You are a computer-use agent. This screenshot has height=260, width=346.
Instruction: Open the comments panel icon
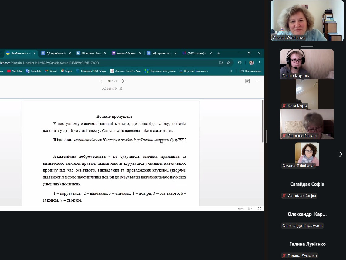coord(247,81)
